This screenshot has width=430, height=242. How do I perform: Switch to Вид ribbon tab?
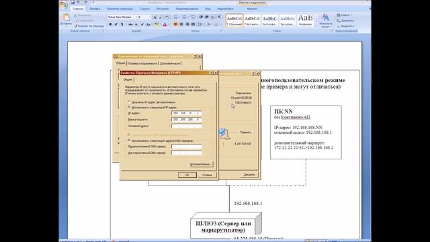click(208, 9)
